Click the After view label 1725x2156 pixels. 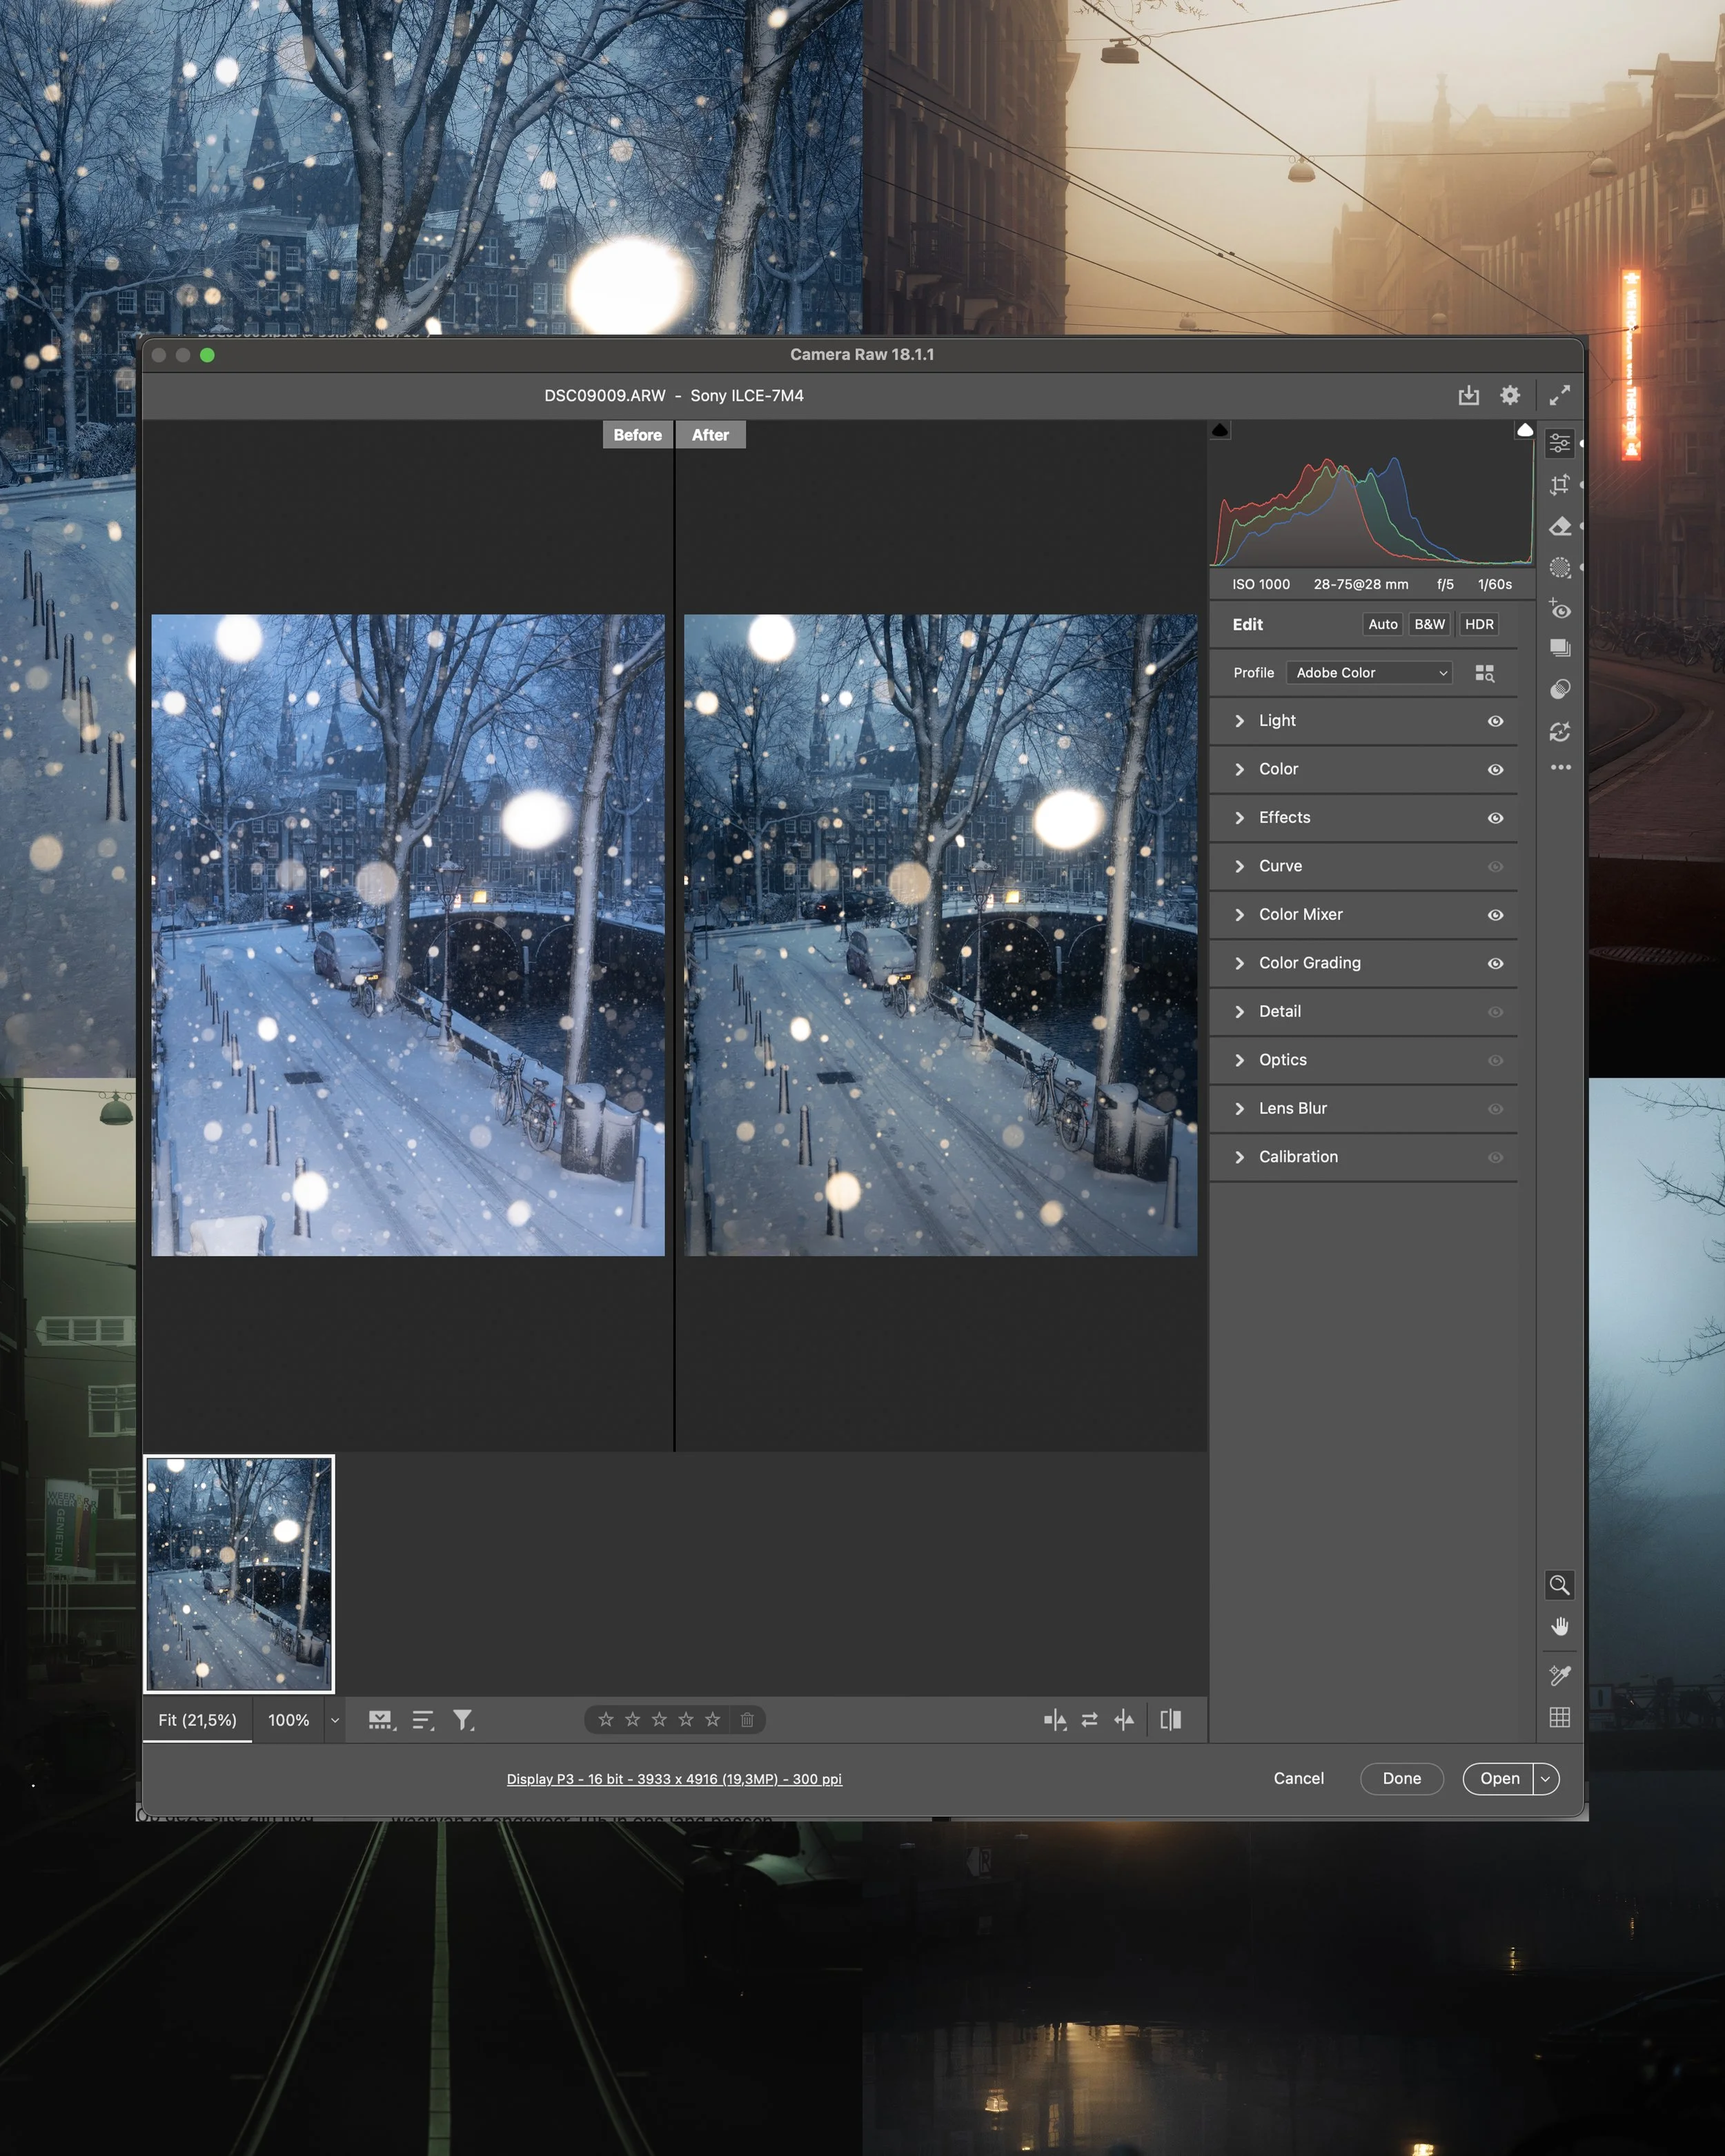[x=710, y=435]
